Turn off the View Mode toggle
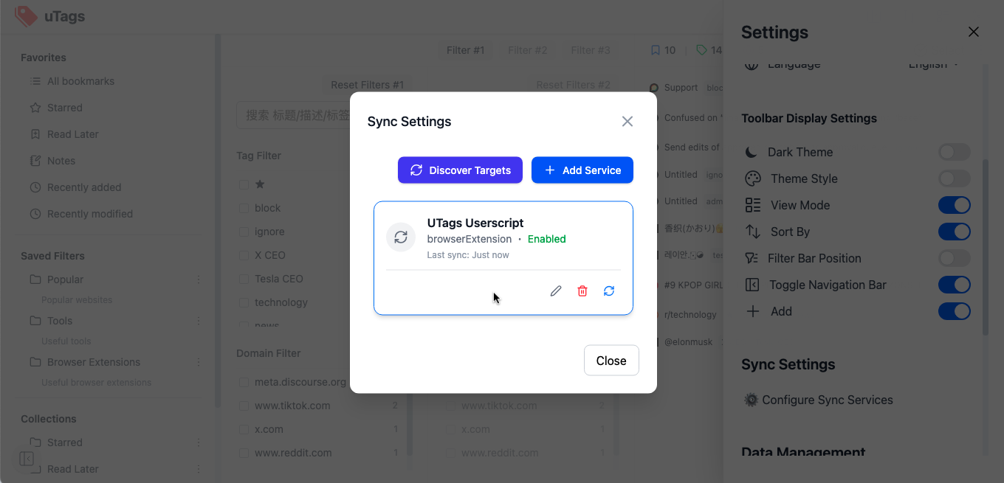 [954, 205]
